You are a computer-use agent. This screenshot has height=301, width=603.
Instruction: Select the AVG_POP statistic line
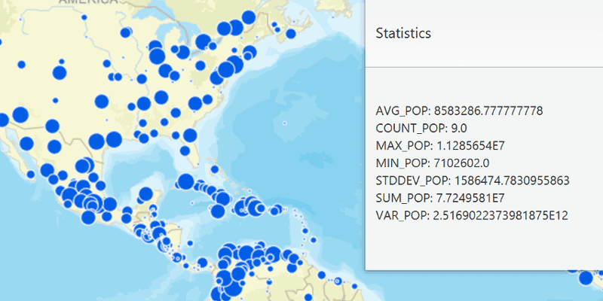tap(459, 111)
